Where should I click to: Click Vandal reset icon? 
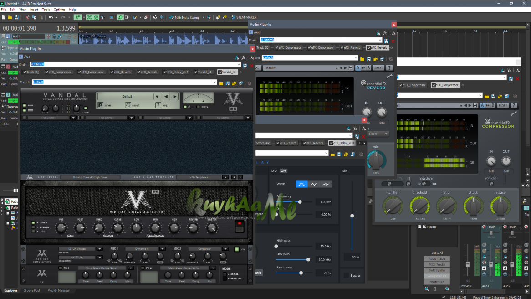tap(128, 105)
